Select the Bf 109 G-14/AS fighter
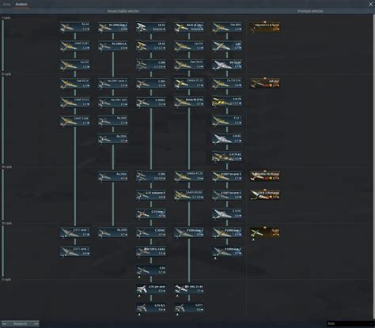 [151, 251]
